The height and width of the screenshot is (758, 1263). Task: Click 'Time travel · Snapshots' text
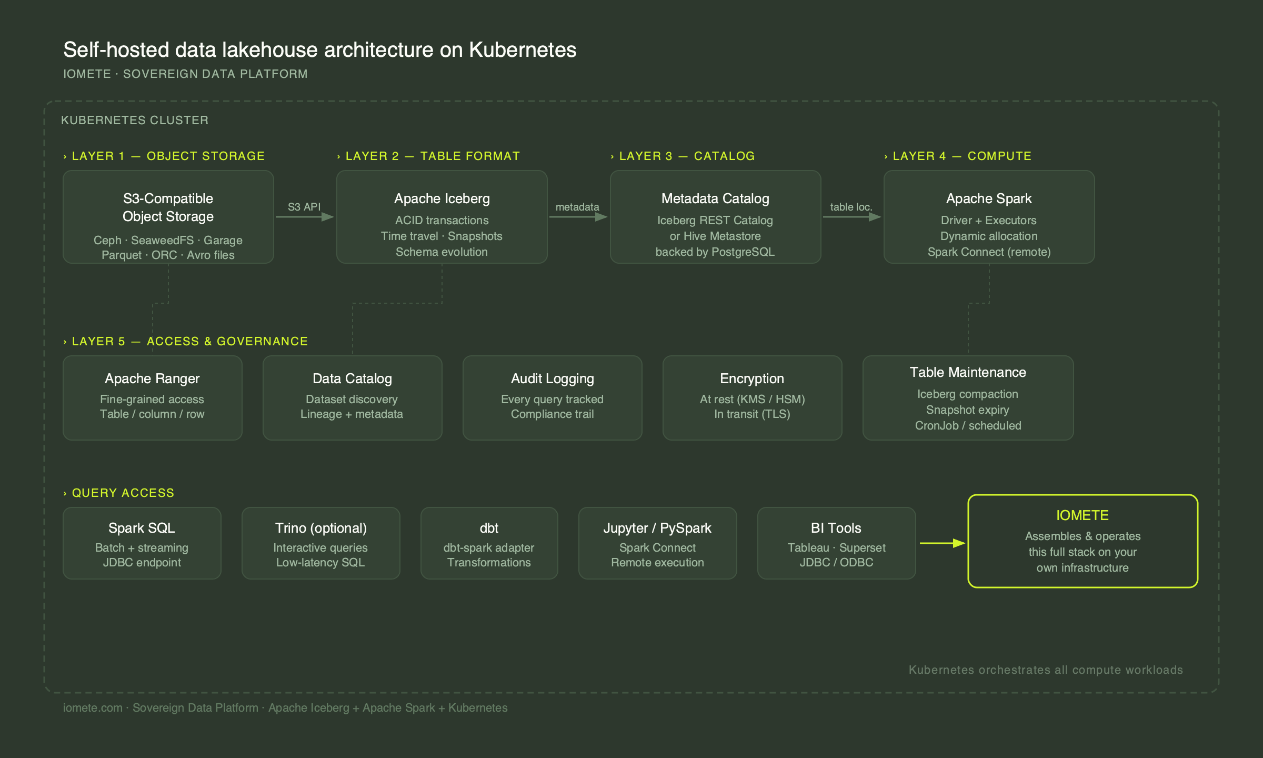click(x=442, y=236)
